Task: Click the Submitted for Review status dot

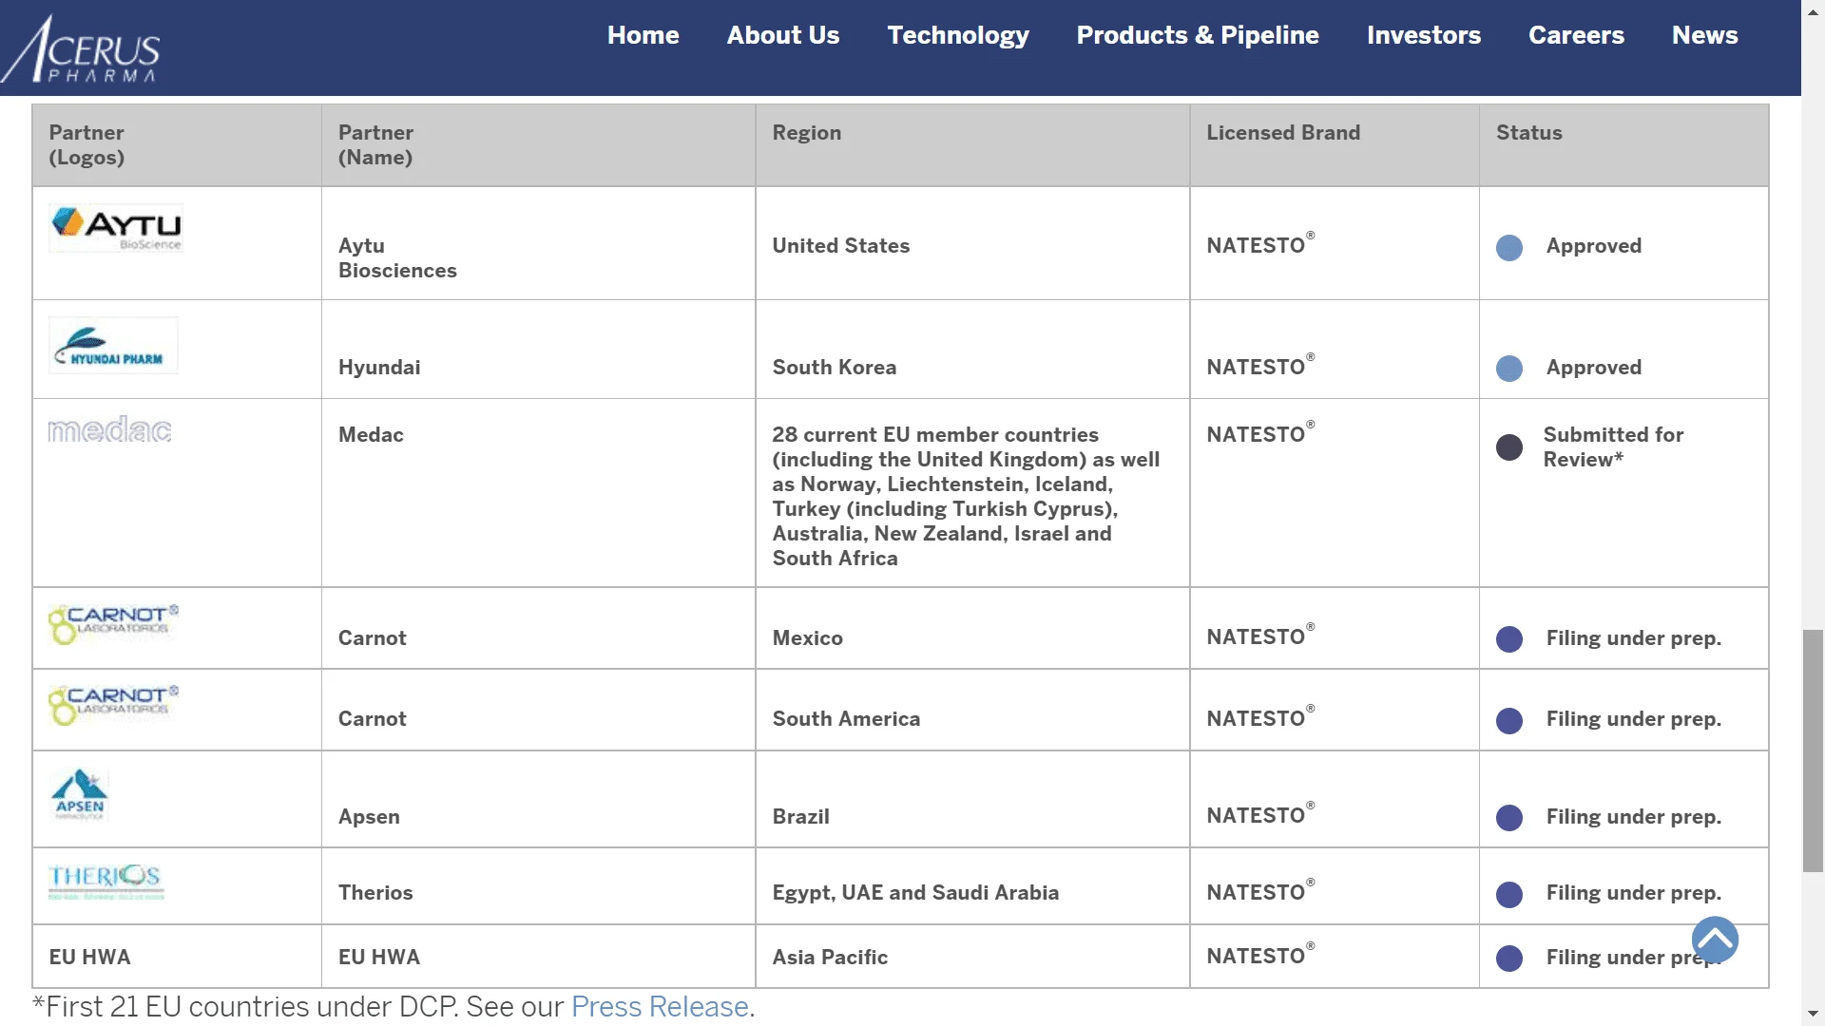Action: click(1509, 447)
